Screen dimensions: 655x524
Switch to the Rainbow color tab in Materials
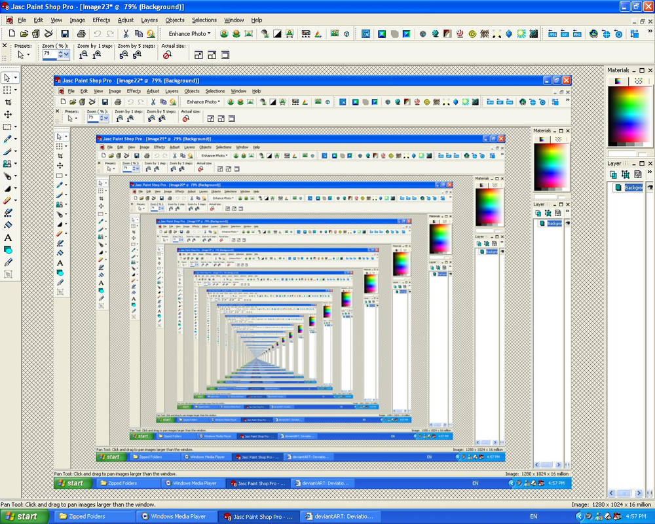(618, 81)
